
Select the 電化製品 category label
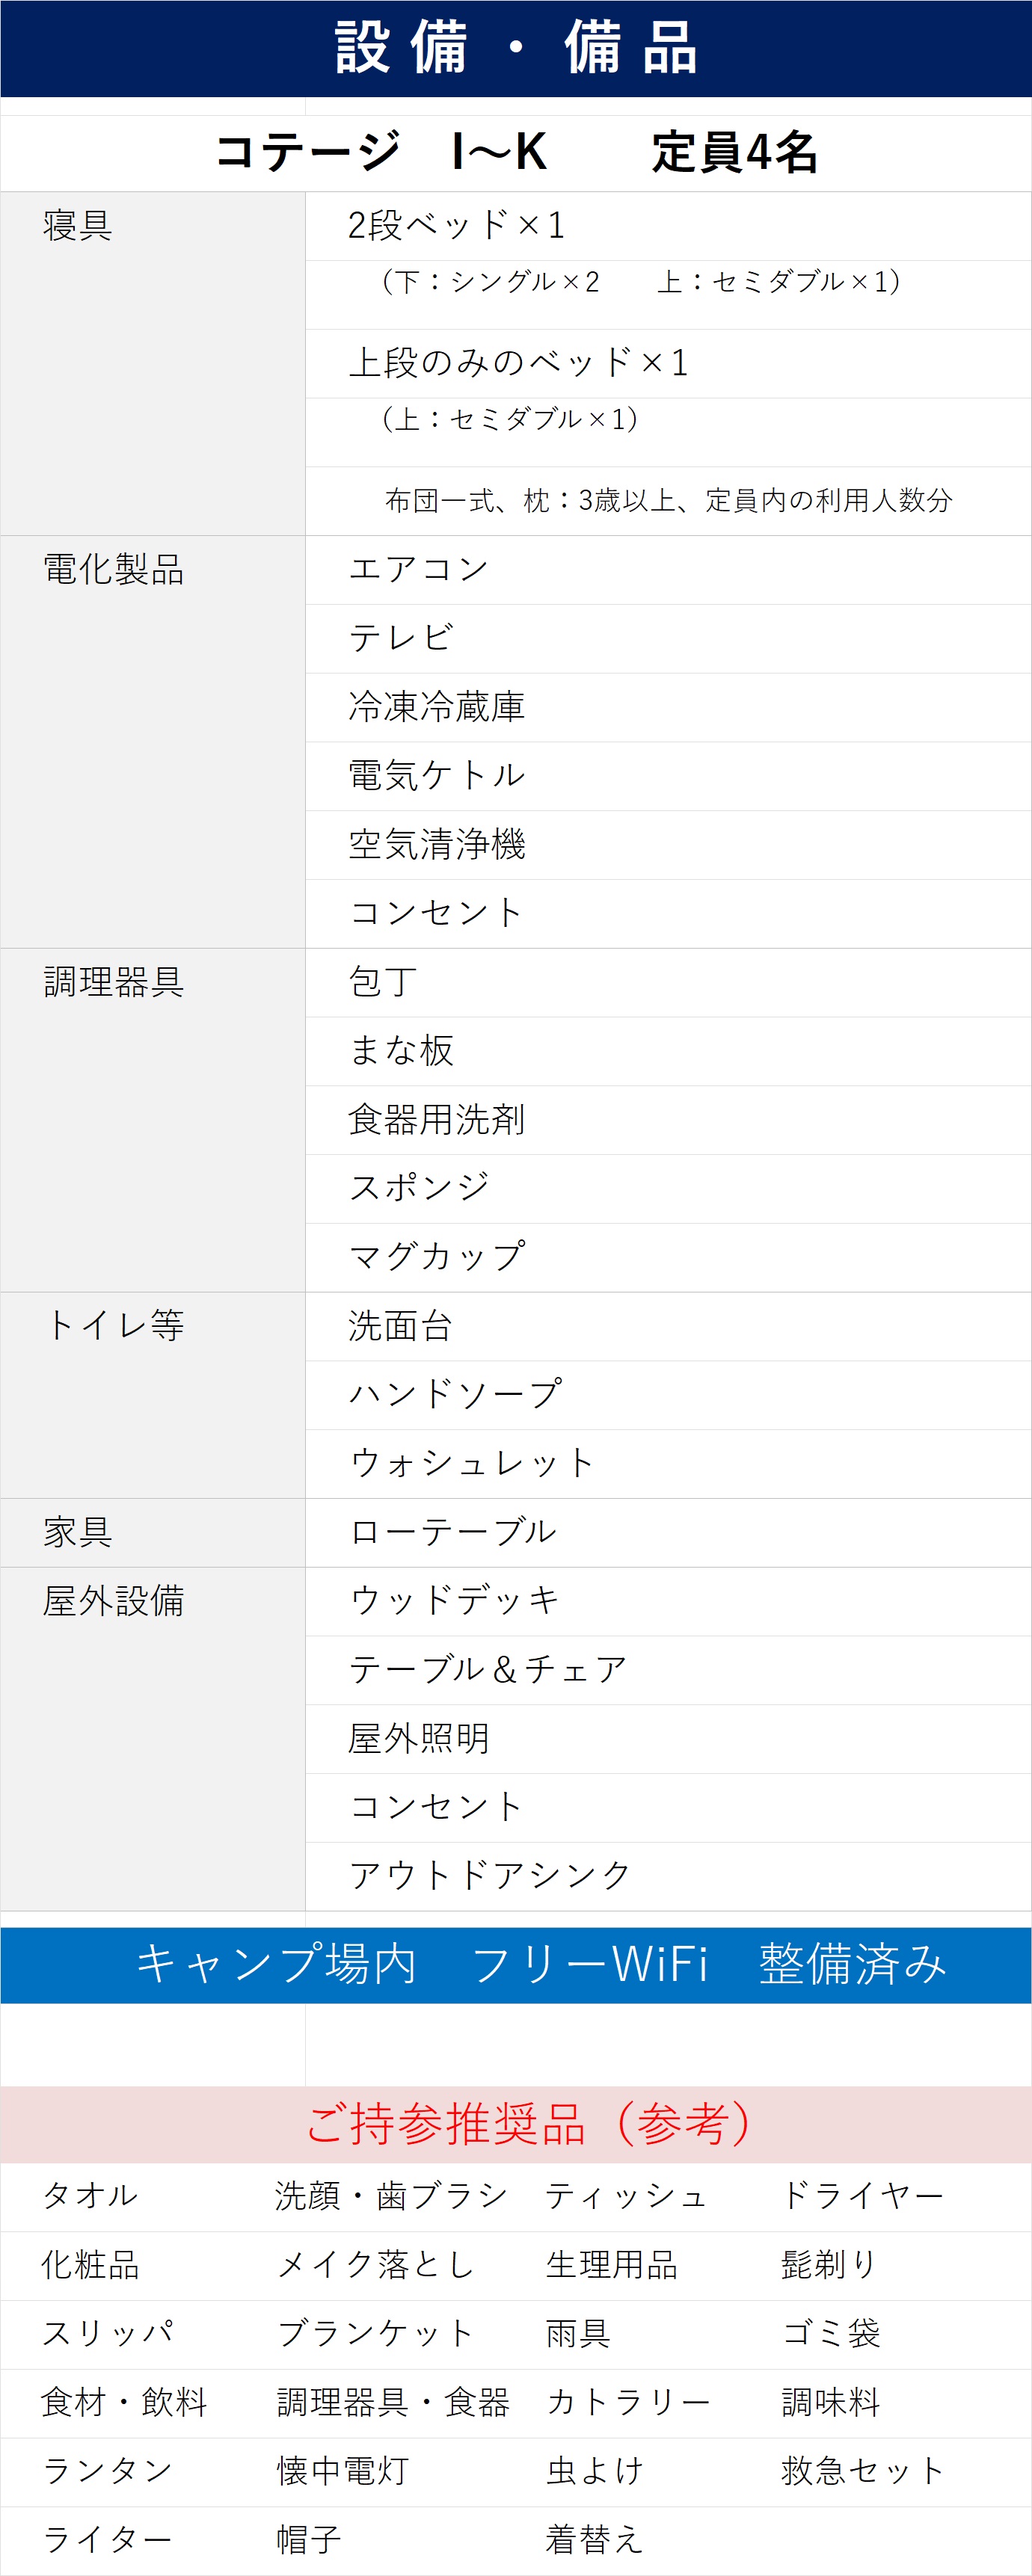[x=113, y=570]
